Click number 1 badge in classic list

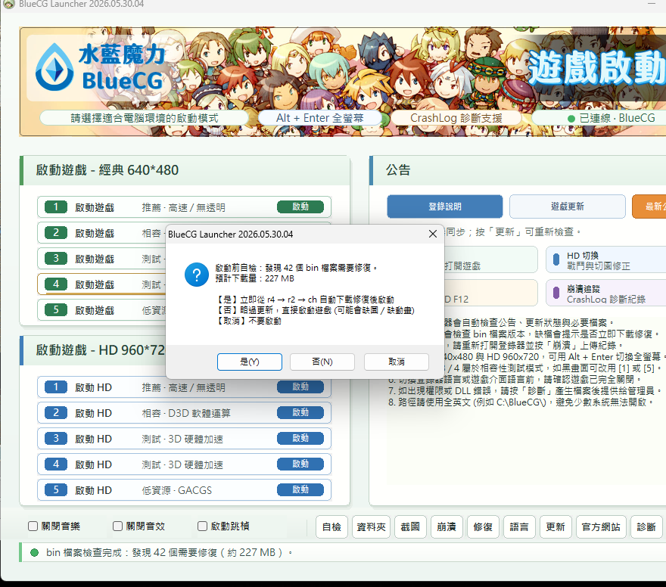56,207
